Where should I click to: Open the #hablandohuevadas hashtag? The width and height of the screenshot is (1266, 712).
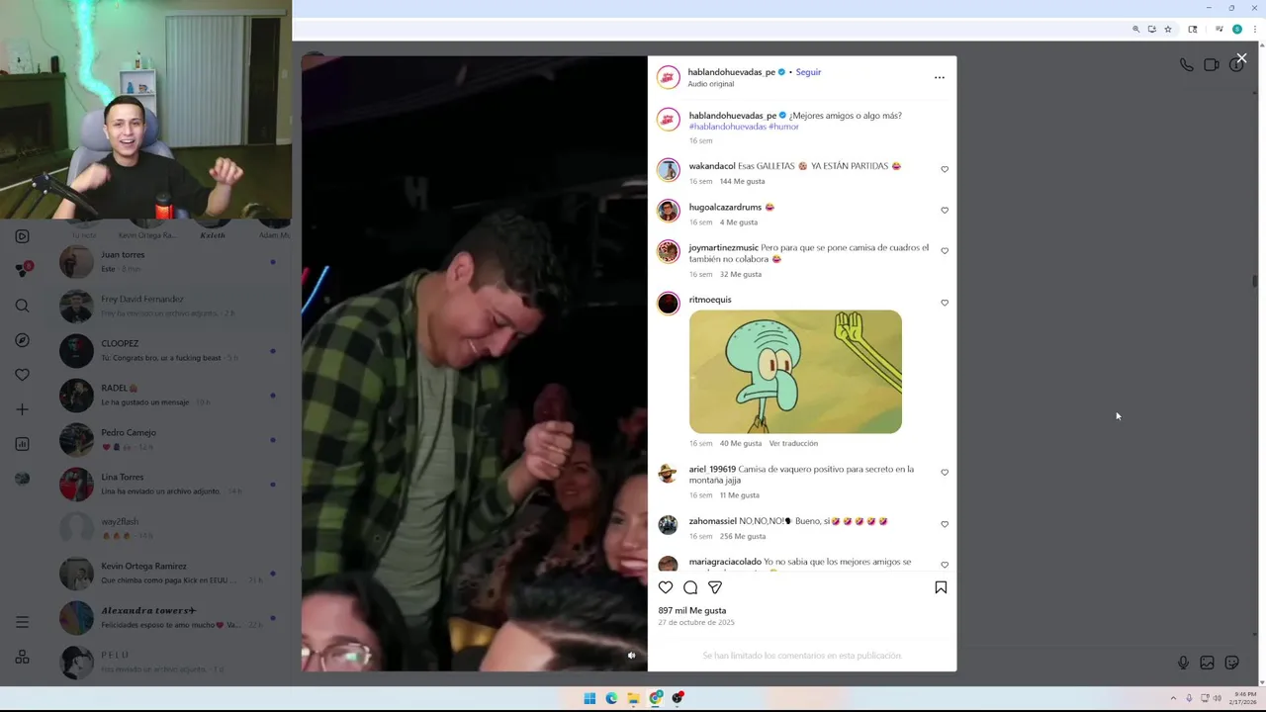click(728, 127)
